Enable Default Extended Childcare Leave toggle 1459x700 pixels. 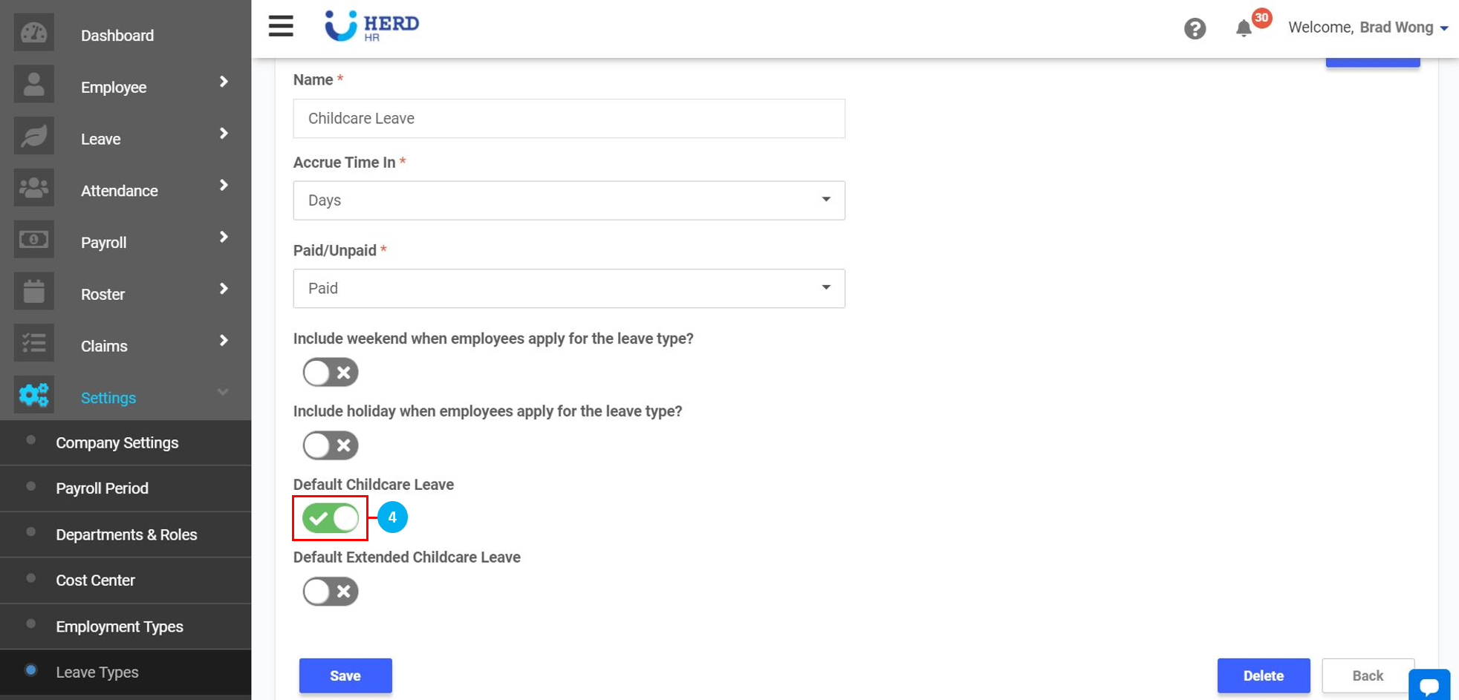(331, 592)
